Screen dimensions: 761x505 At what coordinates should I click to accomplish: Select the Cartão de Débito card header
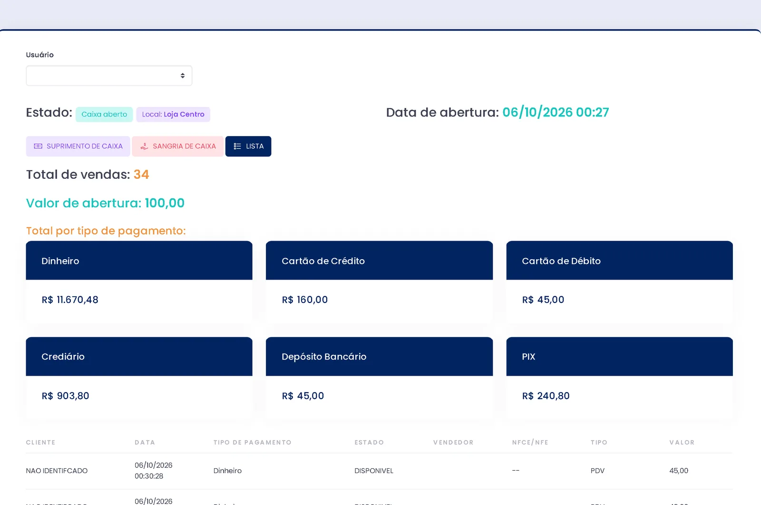point(619,261)
